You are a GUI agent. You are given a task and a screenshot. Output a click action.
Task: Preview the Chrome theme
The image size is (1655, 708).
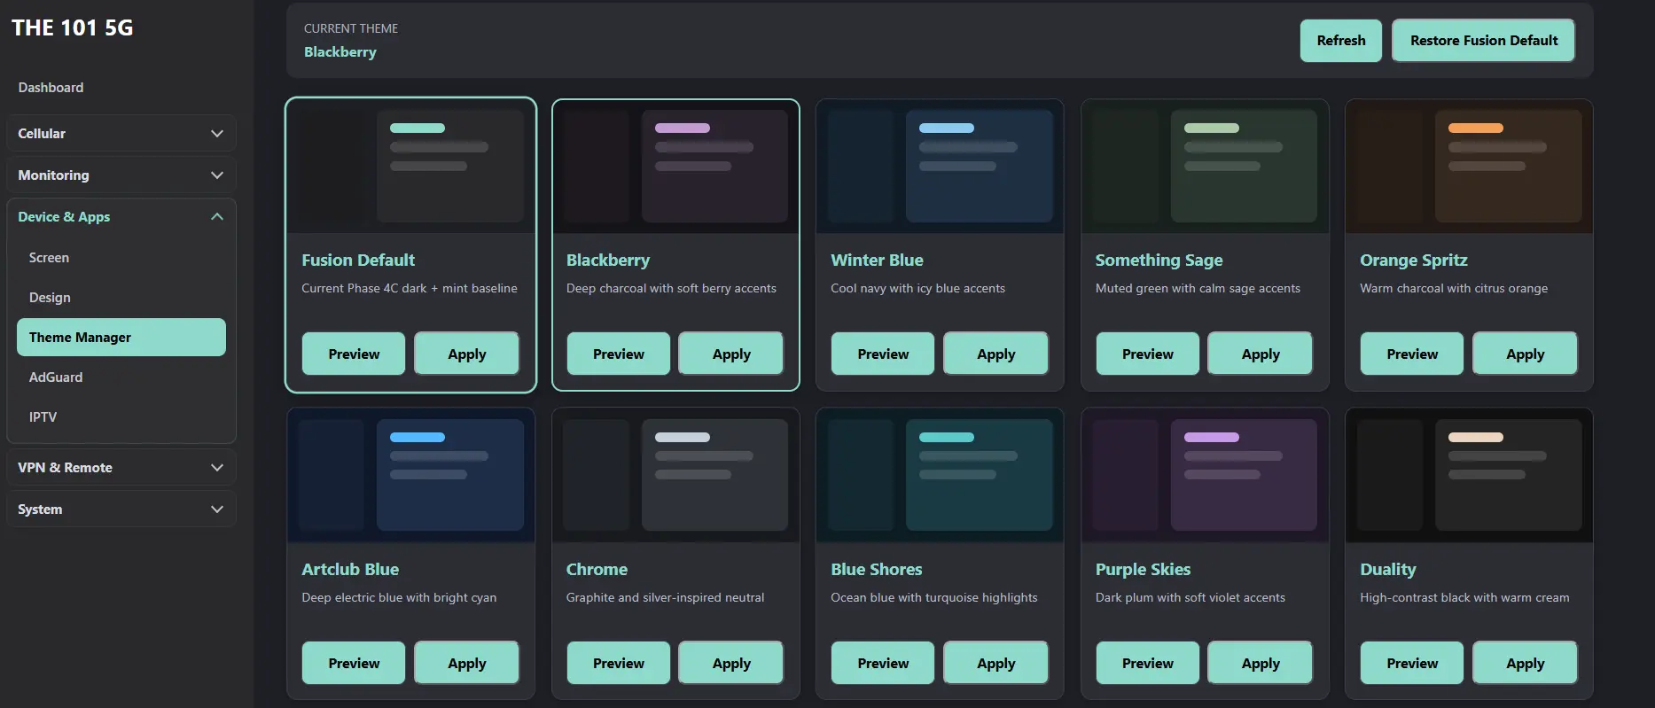pos(618,663)
